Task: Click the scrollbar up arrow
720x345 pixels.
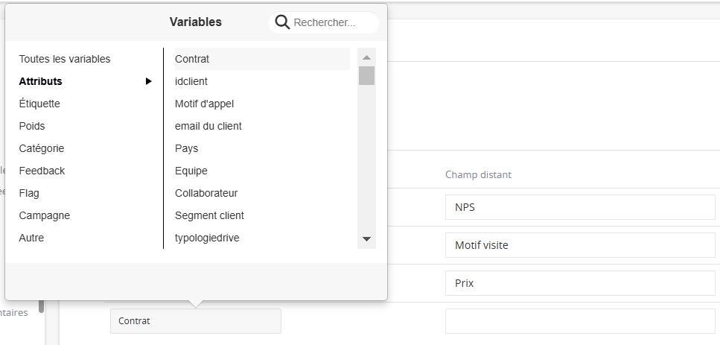Action: (x=366, y=57)
